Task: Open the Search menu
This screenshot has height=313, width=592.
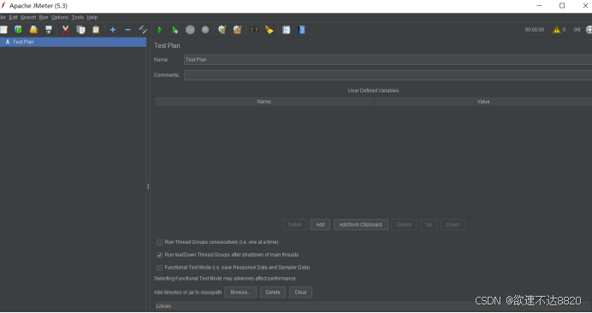Action: 28,17
